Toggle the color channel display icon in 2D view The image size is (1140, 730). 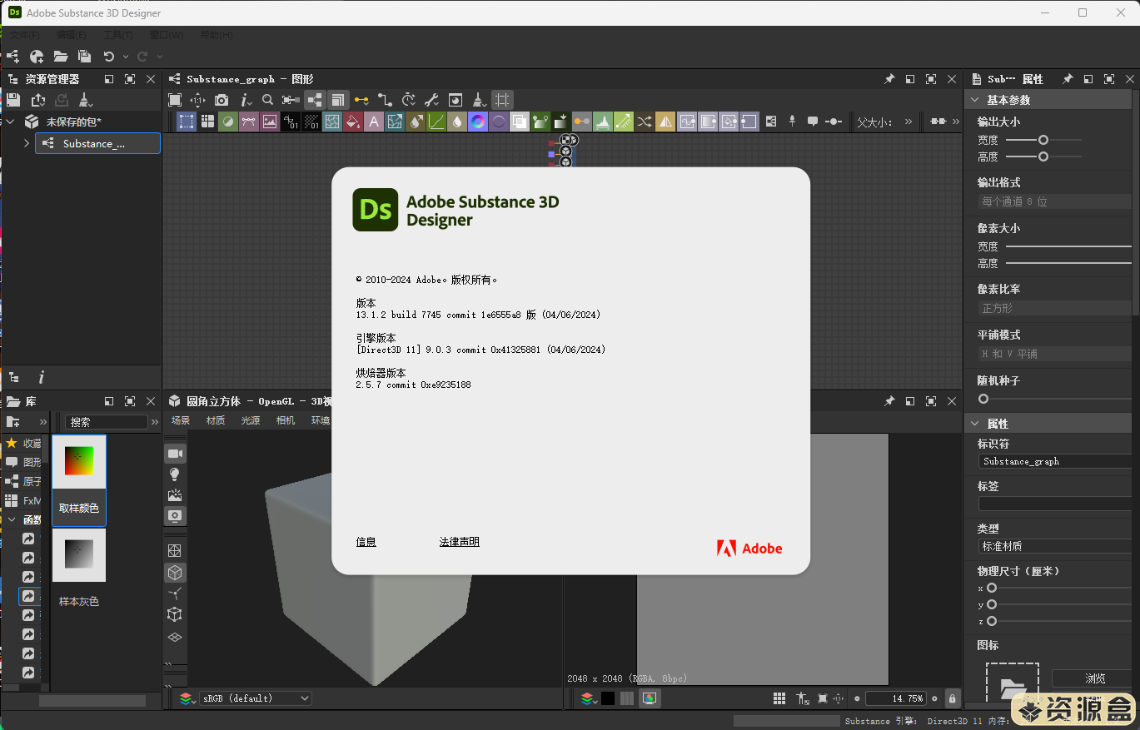(650, 698)
